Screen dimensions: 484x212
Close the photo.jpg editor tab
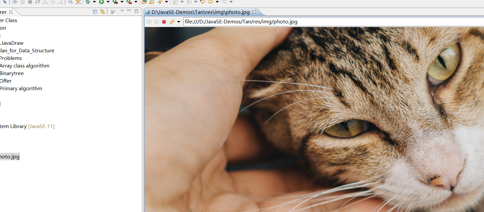point(254,12)
